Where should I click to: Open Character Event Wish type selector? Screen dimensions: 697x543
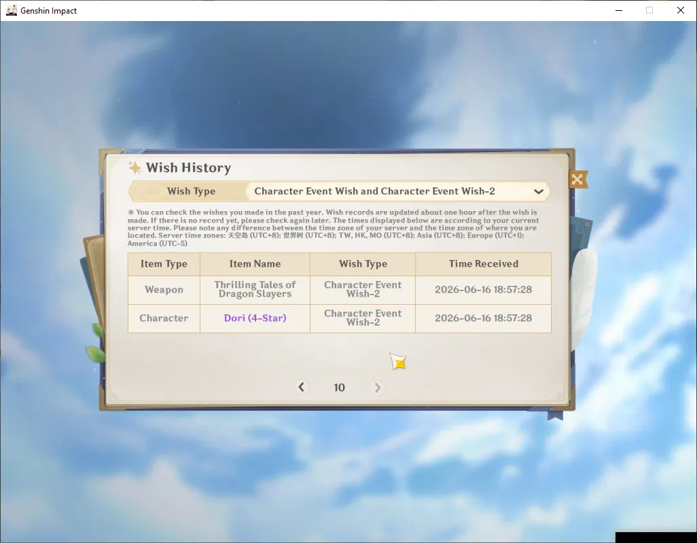point(397,191)
